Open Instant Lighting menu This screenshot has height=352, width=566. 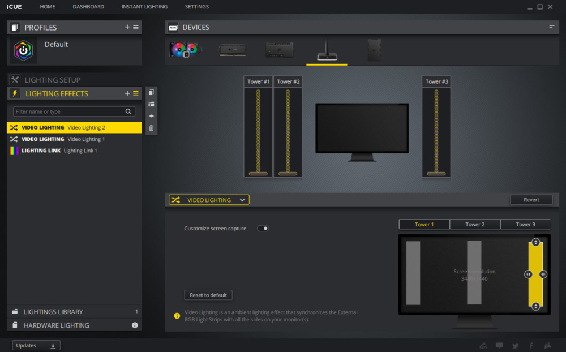pos(144,6)
